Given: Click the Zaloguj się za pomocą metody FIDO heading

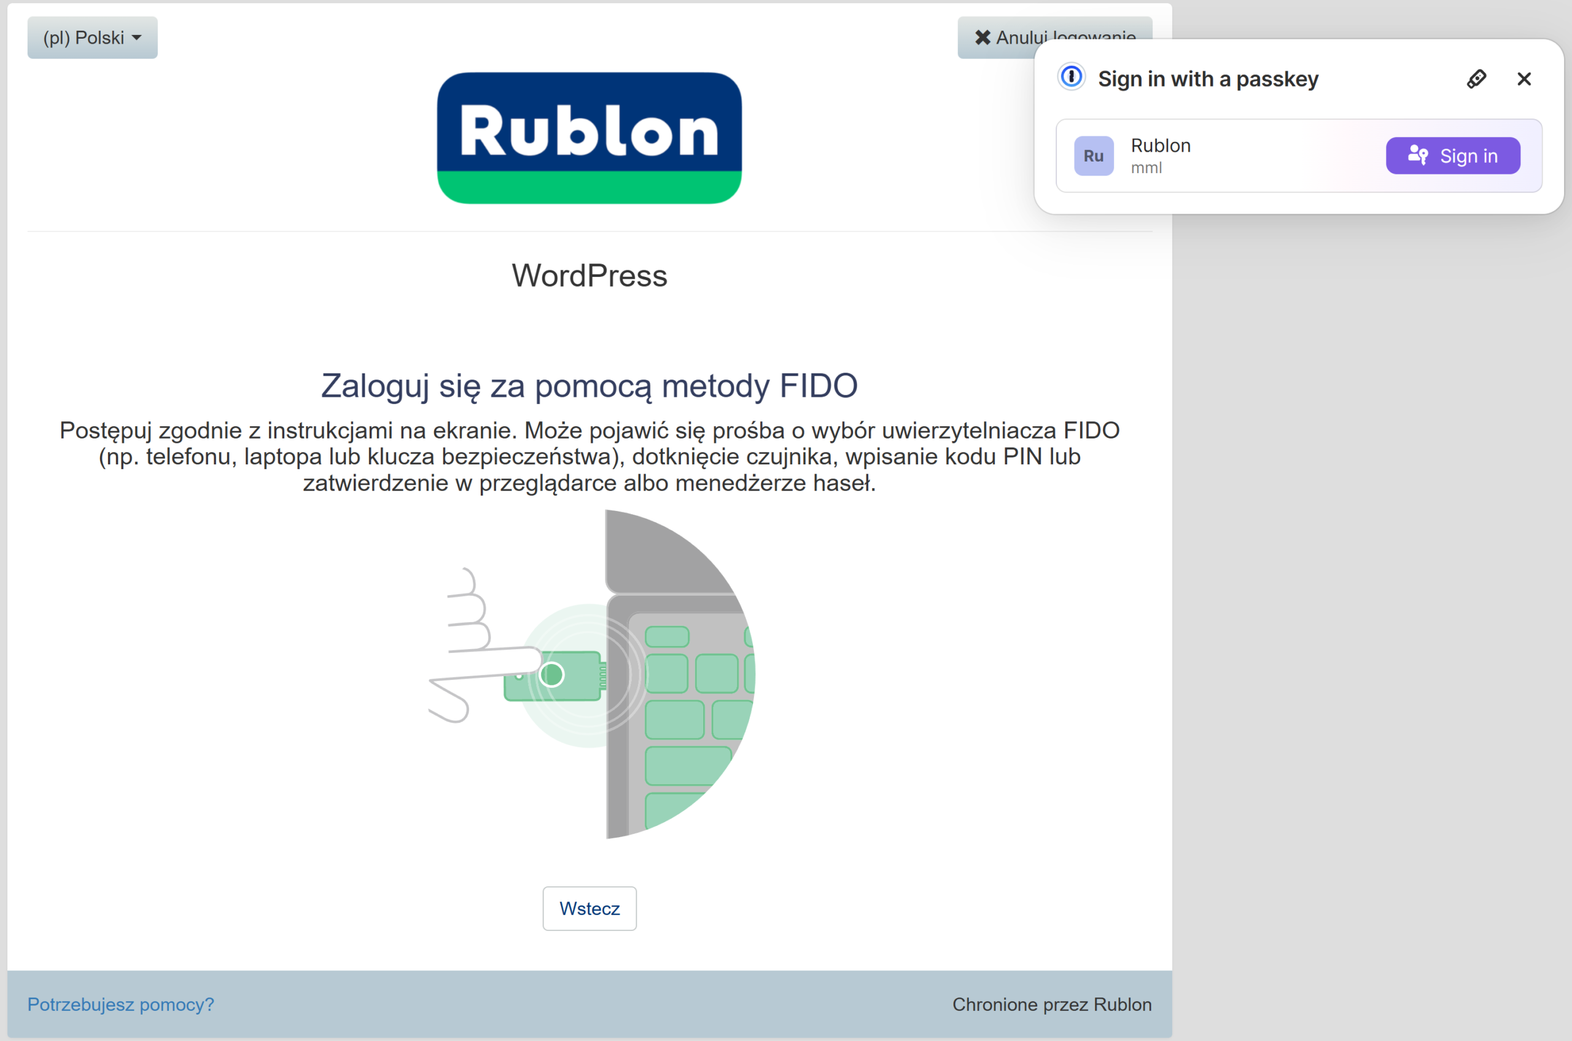Looking at the screenshot, I should [x=589, y=386].
